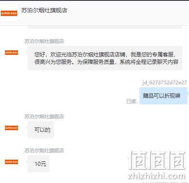Click the 可以的 reply bubble
The height and width of the screenshot is (183, 189).
pyautogui.click(x=41, y=130)
